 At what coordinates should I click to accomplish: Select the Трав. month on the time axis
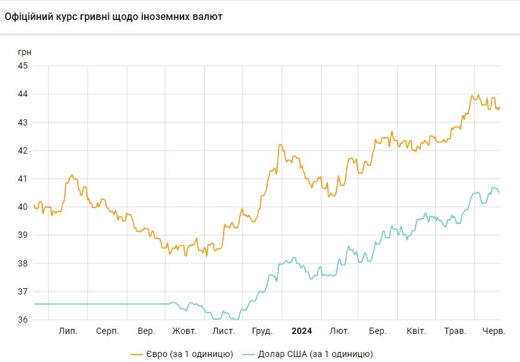(x=454, y=331)
